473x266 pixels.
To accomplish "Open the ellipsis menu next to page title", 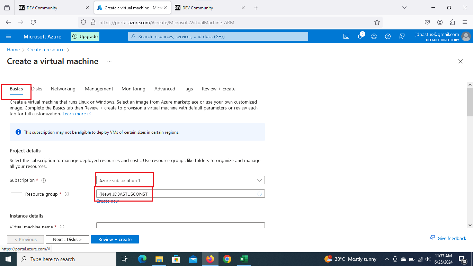I will pyautogui.click(x=109, y=61).
